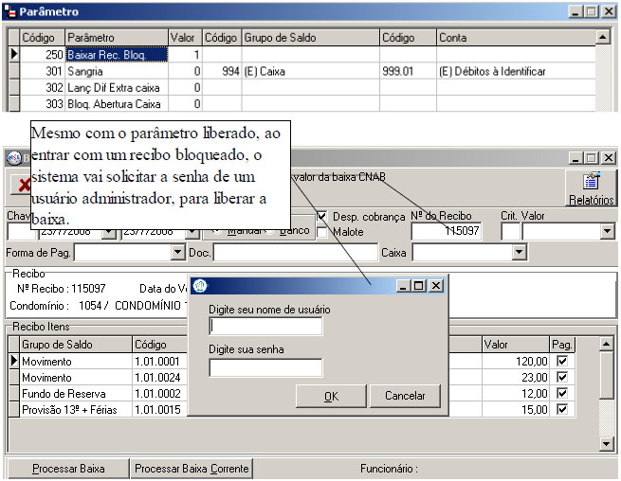Open the Relatórios report icon
Image resolution: width=621 pixels, height=481 pixels.
592,187
